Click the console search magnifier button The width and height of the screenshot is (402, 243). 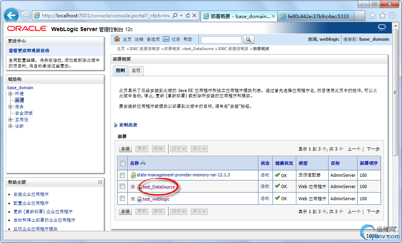(x=248, y=40)
